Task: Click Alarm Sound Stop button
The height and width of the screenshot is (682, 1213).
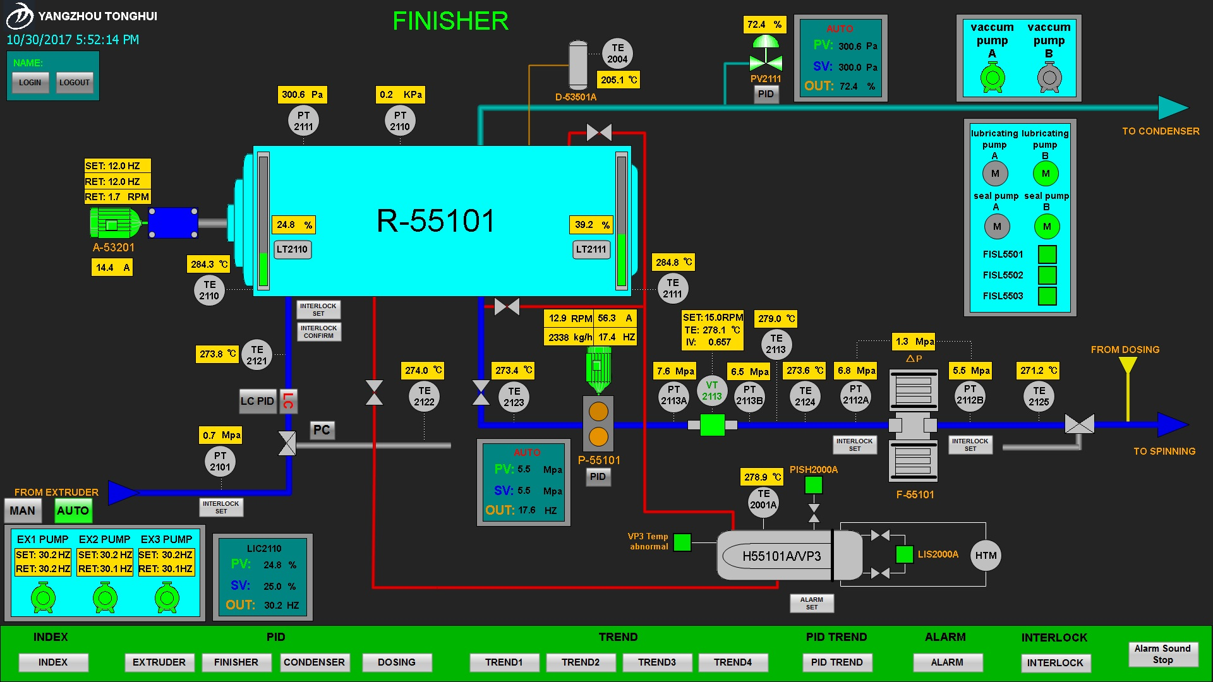Action: [x=1162, y=654]
